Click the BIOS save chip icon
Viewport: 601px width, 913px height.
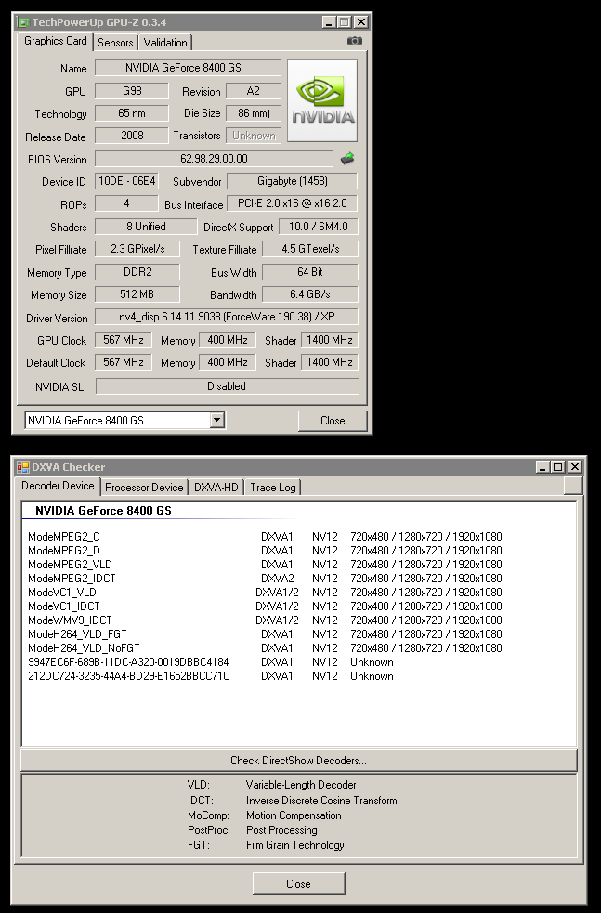tap(347, 159)
